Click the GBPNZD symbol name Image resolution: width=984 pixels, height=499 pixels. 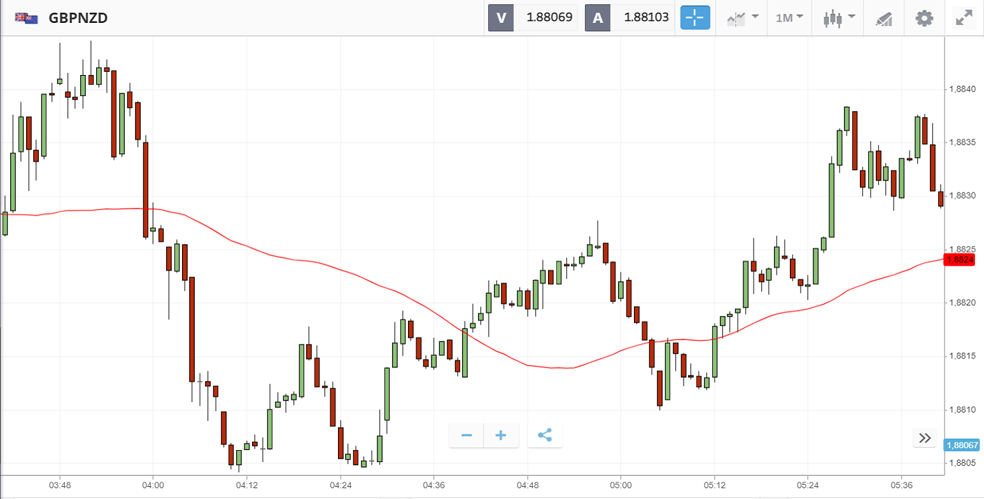click(78, 18)
